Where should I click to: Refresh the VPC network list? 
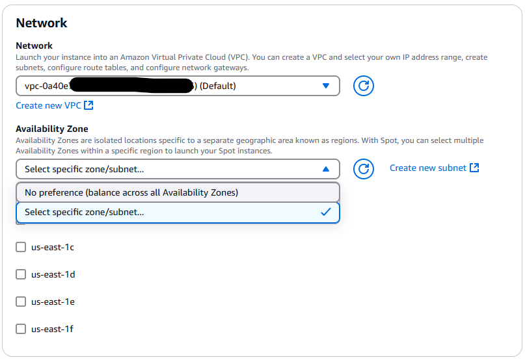363,86
